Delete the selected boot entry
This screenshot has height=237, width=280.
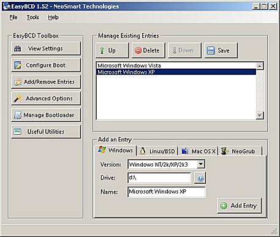[148, 50]
